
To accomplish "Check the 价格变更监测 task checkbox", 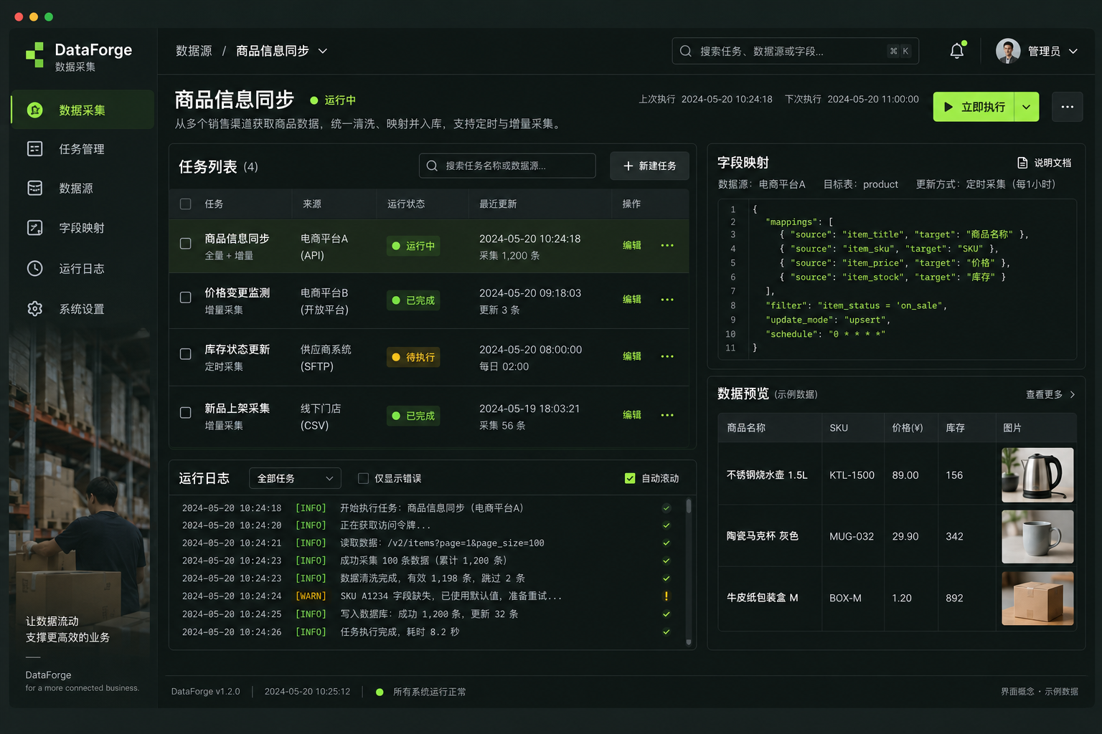I will [x=185, y=297].
